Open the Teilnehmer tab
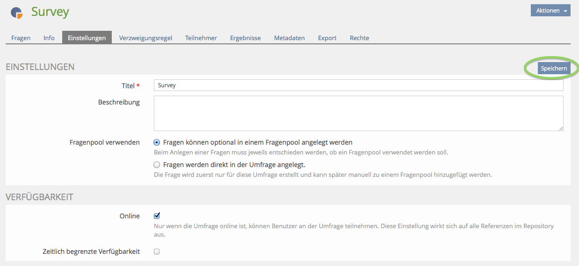Image resolution: width=579 pixels, height=266 pixels. click(x=201, y=38)
